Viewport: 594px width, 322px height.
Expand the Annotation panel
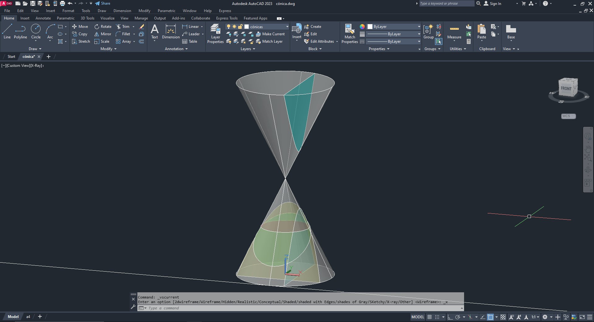[176, 49]
